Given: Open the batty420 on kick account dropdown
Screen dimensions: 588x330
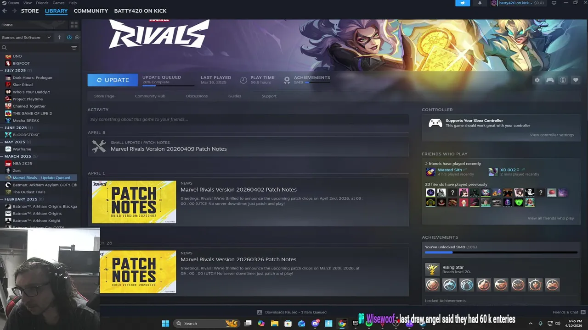Looking at the screenshot, I should coord(516,3).
